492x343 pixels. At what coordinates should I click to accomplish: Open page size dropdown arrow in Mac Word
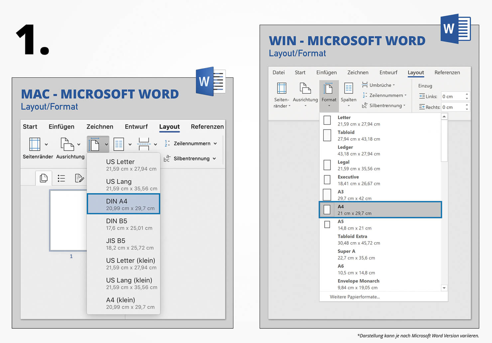pos(106,144)
